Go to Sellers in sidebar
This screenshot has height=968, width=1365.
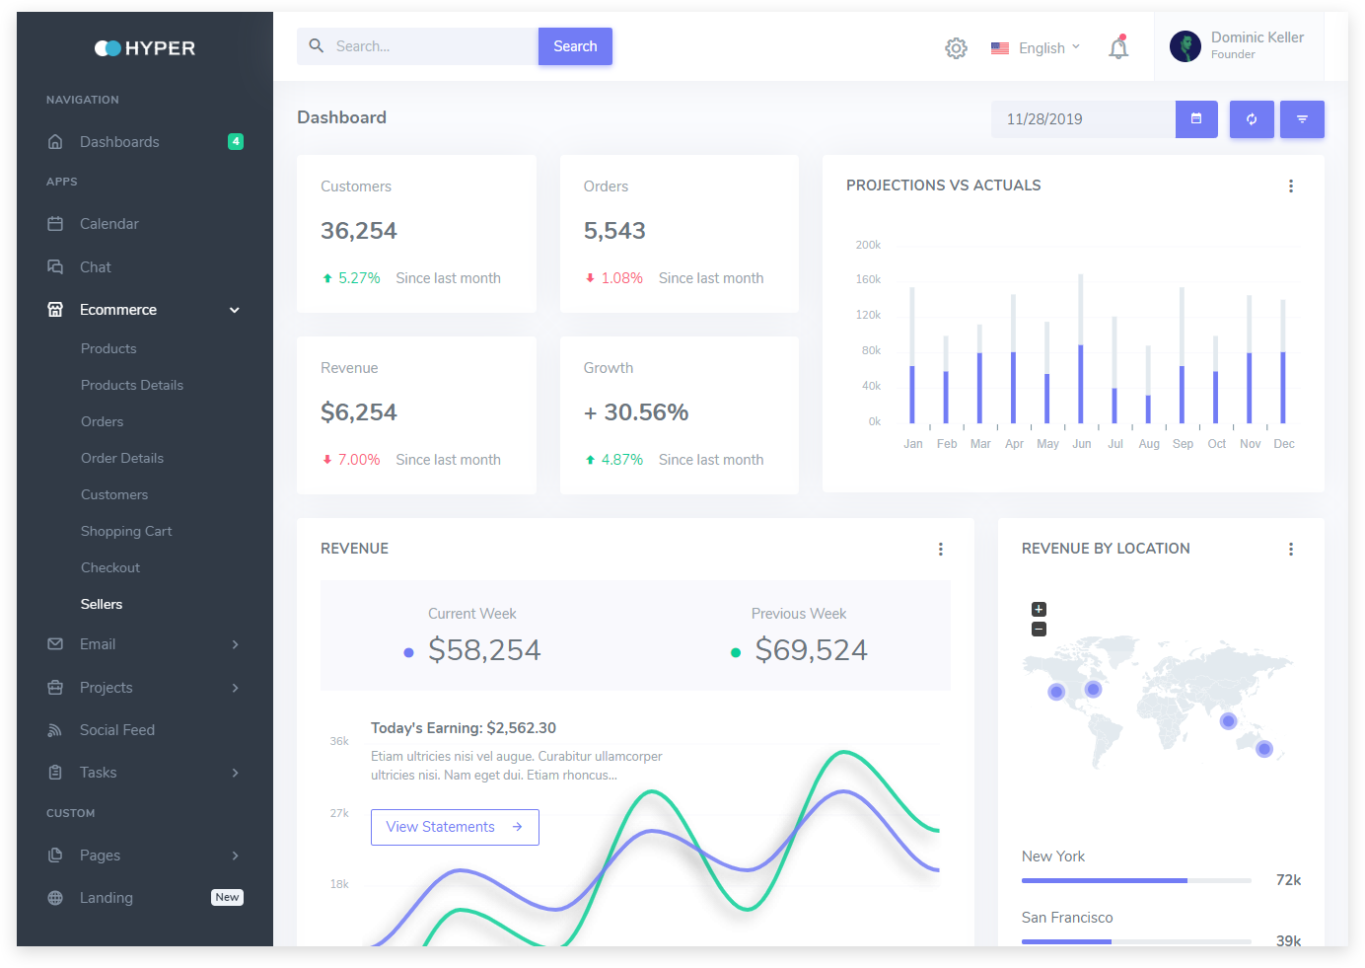pos(102,604)
